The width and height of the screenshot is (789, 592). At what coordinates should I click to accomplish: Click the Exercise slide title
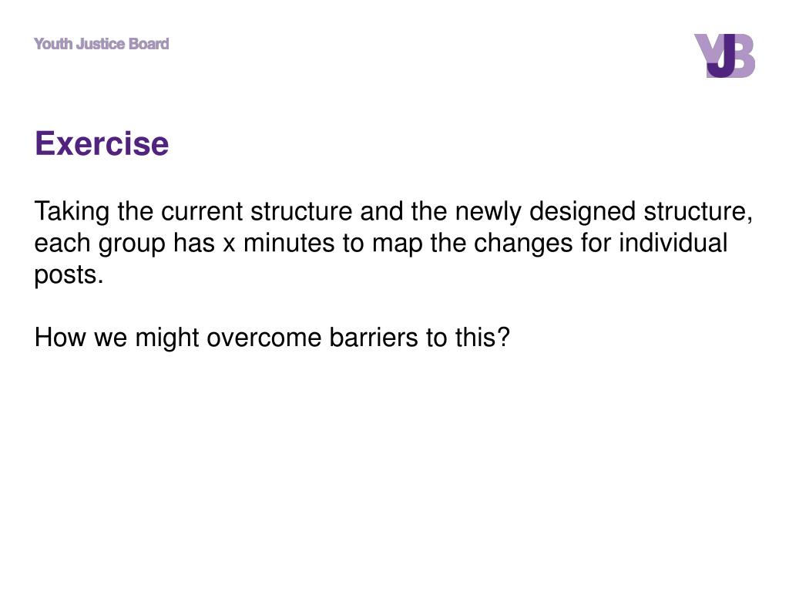click(102, 143)
